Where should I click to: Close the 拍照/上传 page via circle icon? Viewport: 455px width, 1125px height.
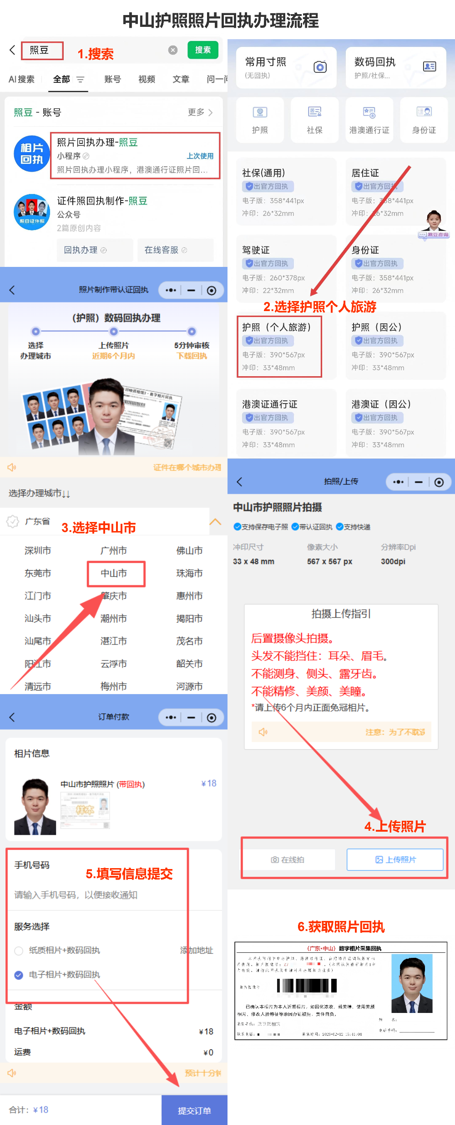[x=439, y=482]
